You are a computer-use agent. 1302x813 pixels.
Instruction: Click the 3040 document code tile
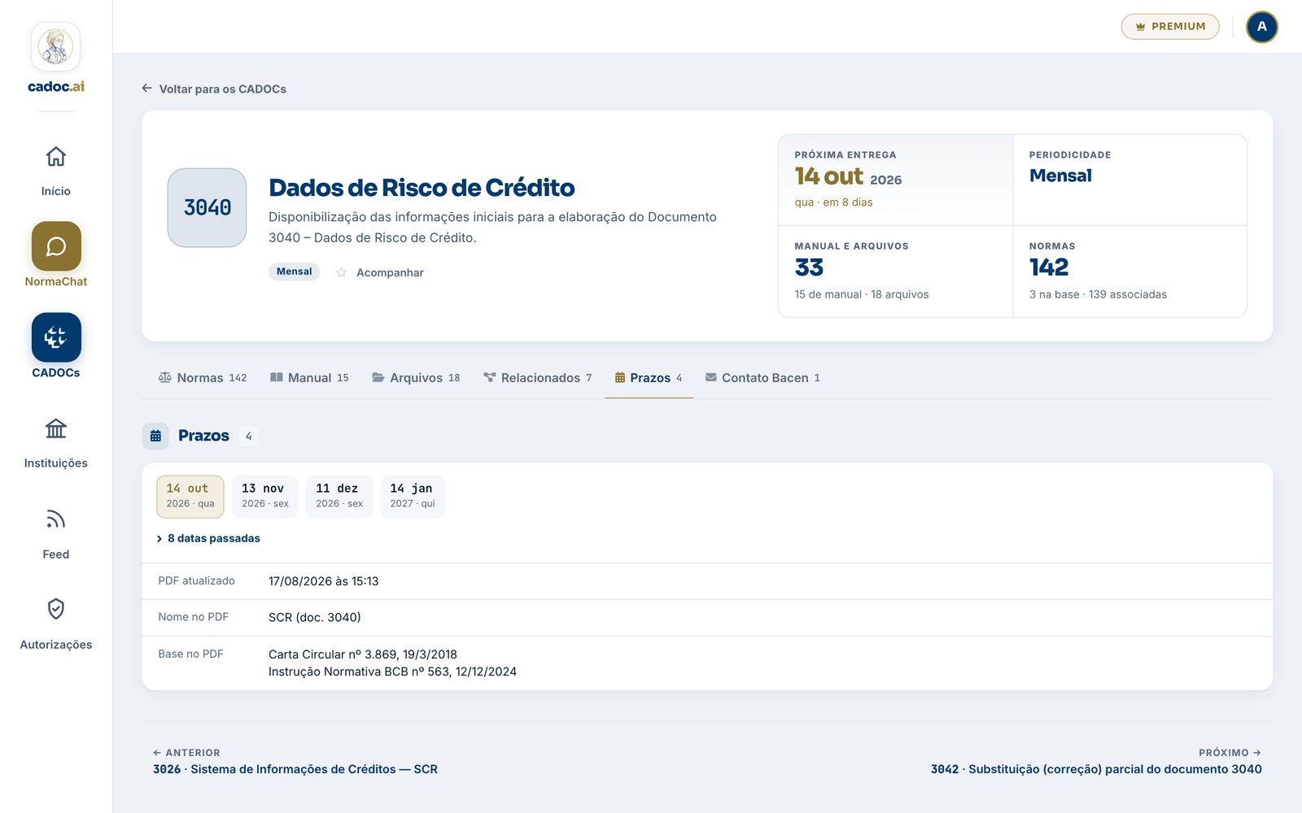coord(207,207)
